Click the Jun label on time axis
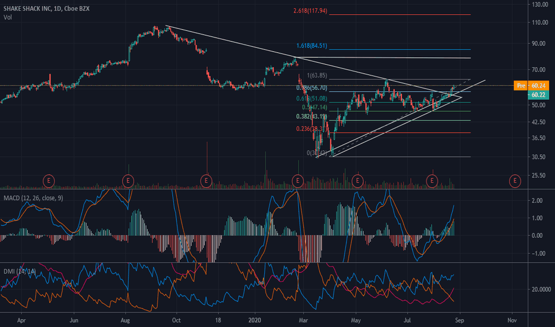555x327 pixels. 74,320
